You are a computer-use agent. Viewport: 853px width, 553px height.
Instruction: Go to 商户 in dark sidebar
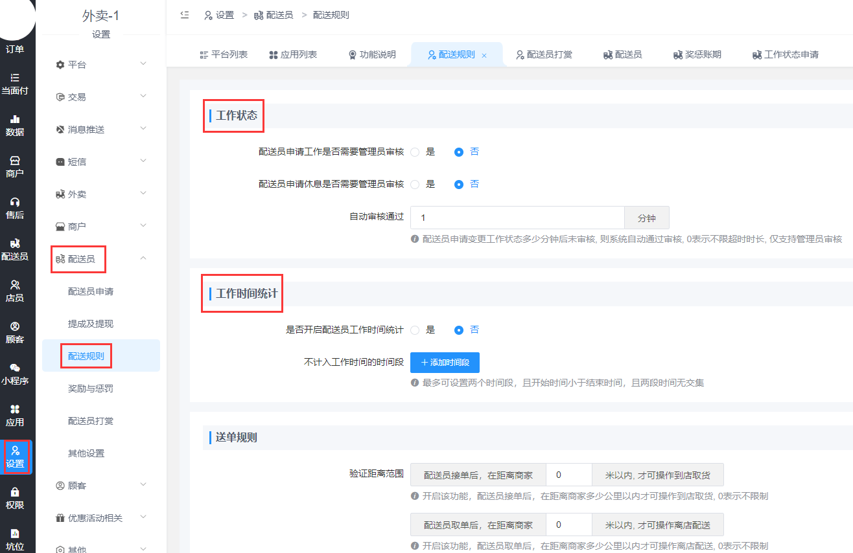point(15,167)
